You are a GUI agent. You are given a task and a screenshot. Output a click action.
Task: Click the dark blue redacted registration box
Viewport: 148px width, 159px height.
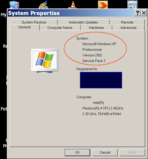101,80
